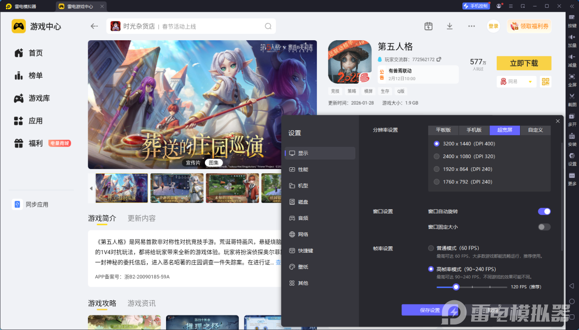Open 快捷键 shortcut settings category
This screenshot has height=330, width=579.
[x=320, y=250]
